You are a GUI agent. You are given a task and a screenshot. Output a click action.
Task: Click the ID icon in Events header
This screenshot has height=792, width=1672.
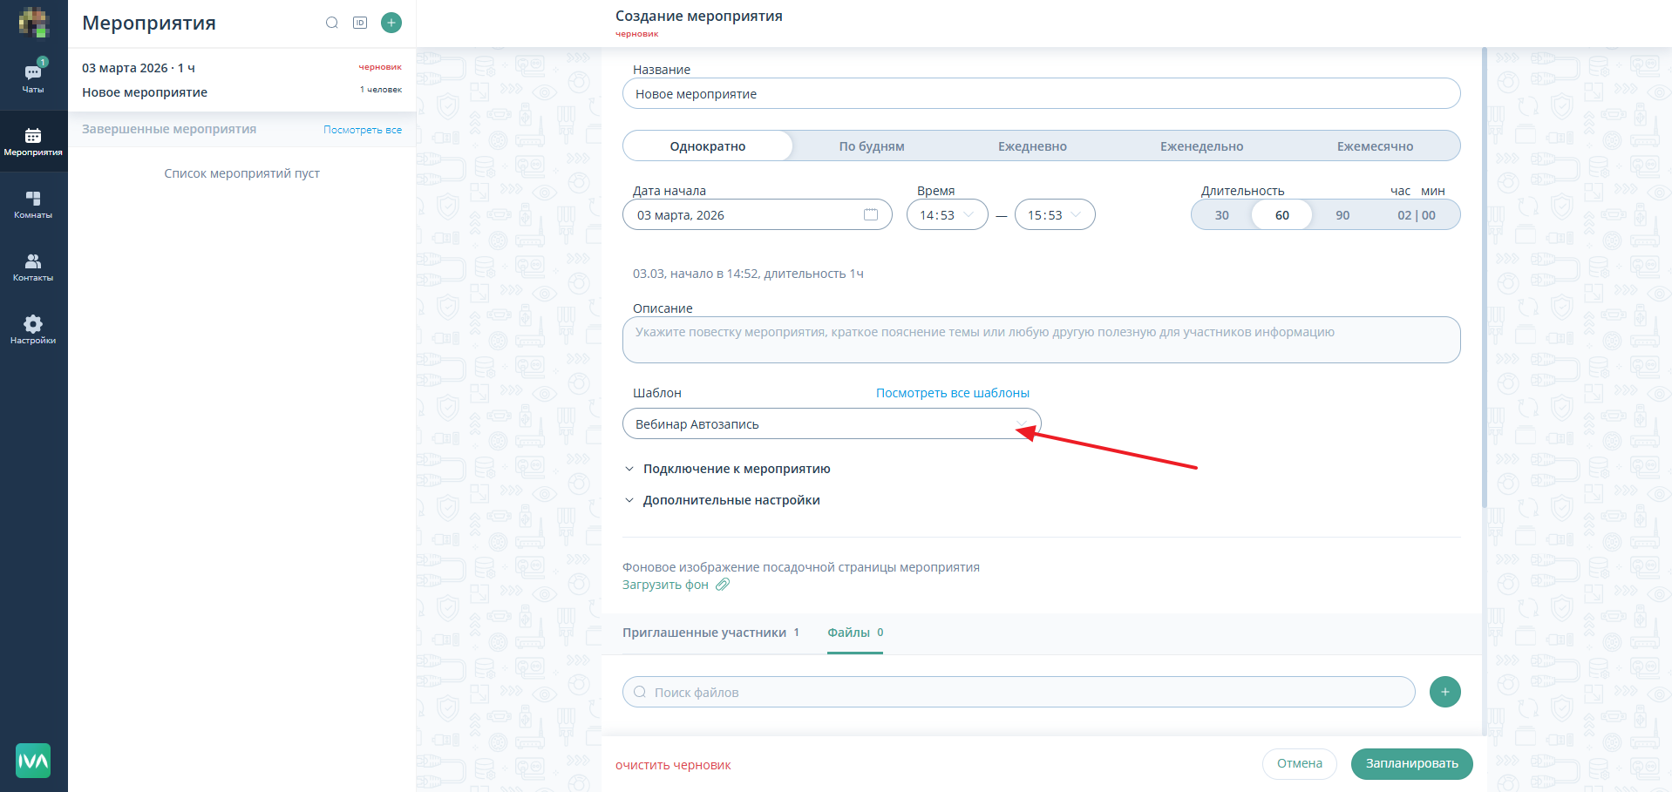(360, 23)
